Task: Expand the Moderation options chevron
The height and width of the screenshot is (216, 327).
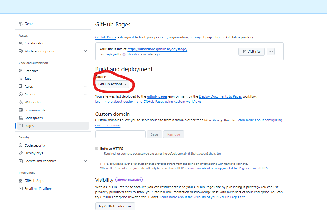Action: pyautogui.click(x=85, y=51)
